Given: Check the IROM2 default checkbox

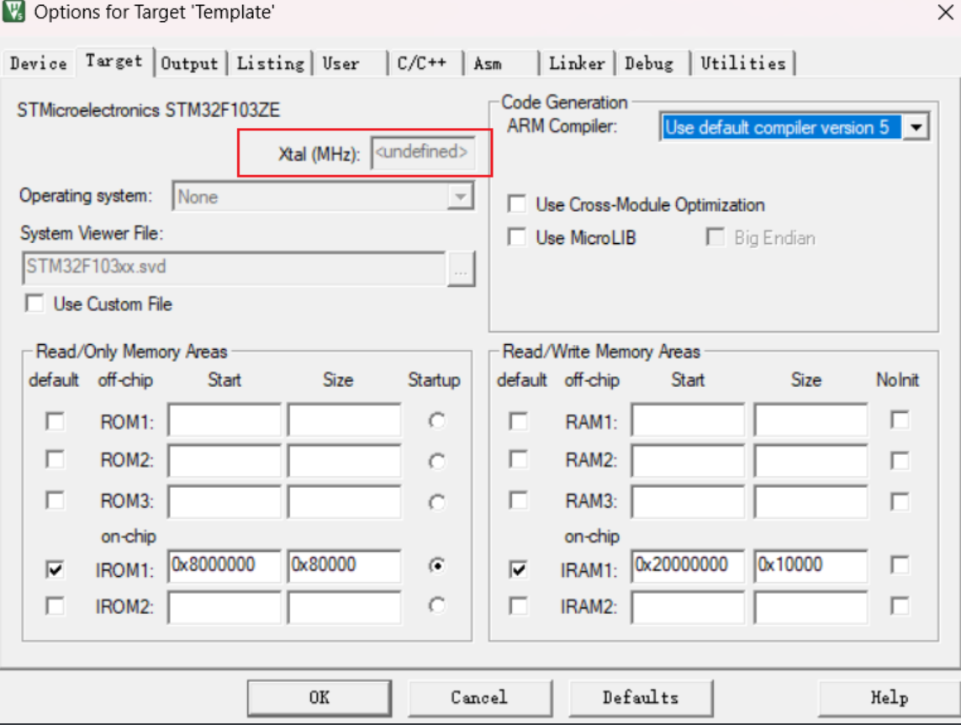Looking at the screenshot, I should [55, 606].
